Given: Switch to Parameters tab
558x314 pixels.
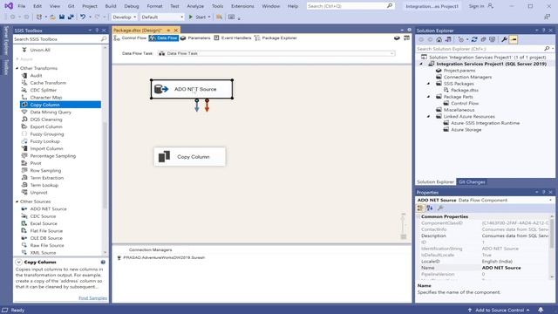Looking at the screenshot, I should tap(195, 38).
